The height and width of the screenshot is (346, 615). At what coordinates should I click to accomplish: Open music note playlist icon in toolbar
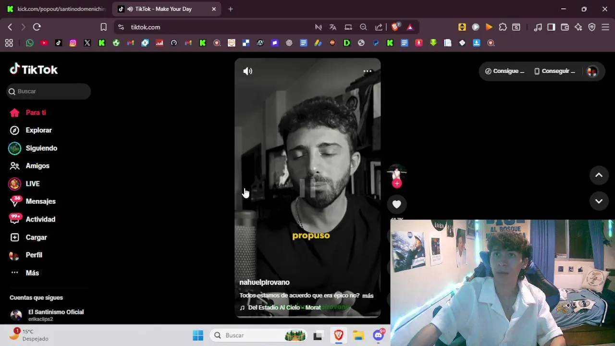pyautogui.click(x=538, y=27)
